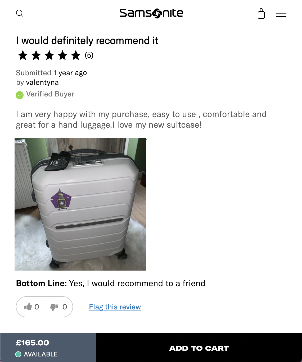This screenshot has height=362, width=302.
Task: Downvote the review to toggle unhelpful count
Action: pyautogui.click(x=54, y=307)
